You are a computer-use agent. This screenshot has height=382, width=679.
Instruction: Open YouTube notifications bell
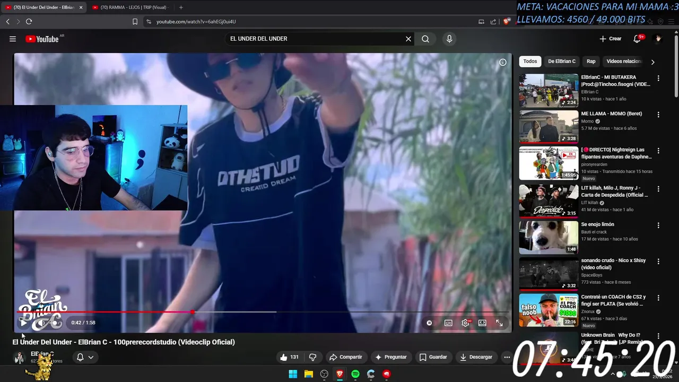[637, 39]
